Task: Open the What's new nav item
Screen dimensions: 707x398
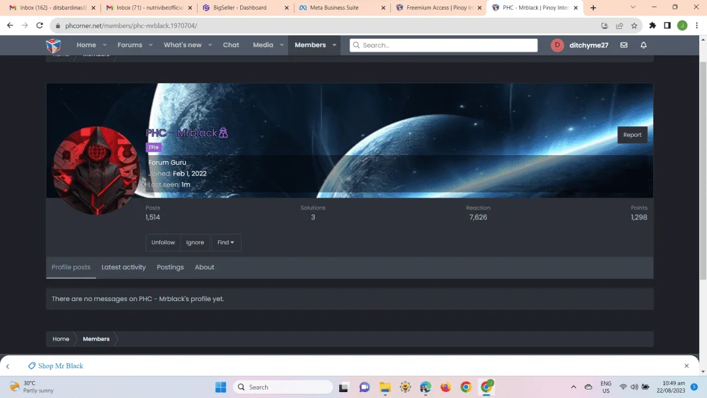Action: [x=183, y=45]
